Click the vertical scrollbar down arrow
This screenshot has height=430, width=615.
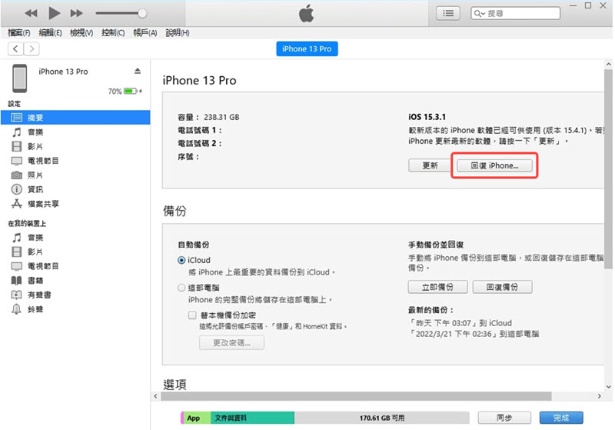(608, 387)
